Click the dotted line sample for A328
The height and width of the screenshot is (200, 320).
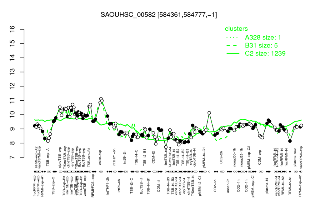233,37
